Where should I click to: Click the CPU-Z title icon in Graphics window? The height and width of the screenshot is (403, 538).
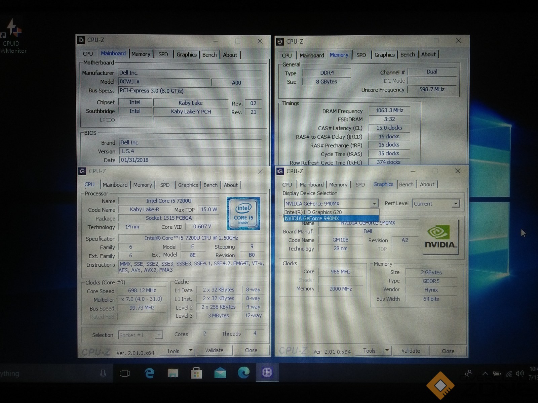click(x=280, y=171)
